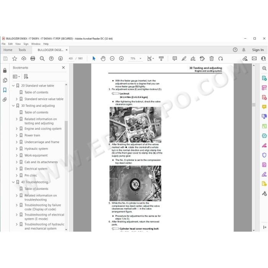Add new bookmark icon in Bookmarks panel
This screenshot has height=268, width=268.
(26, 77)
